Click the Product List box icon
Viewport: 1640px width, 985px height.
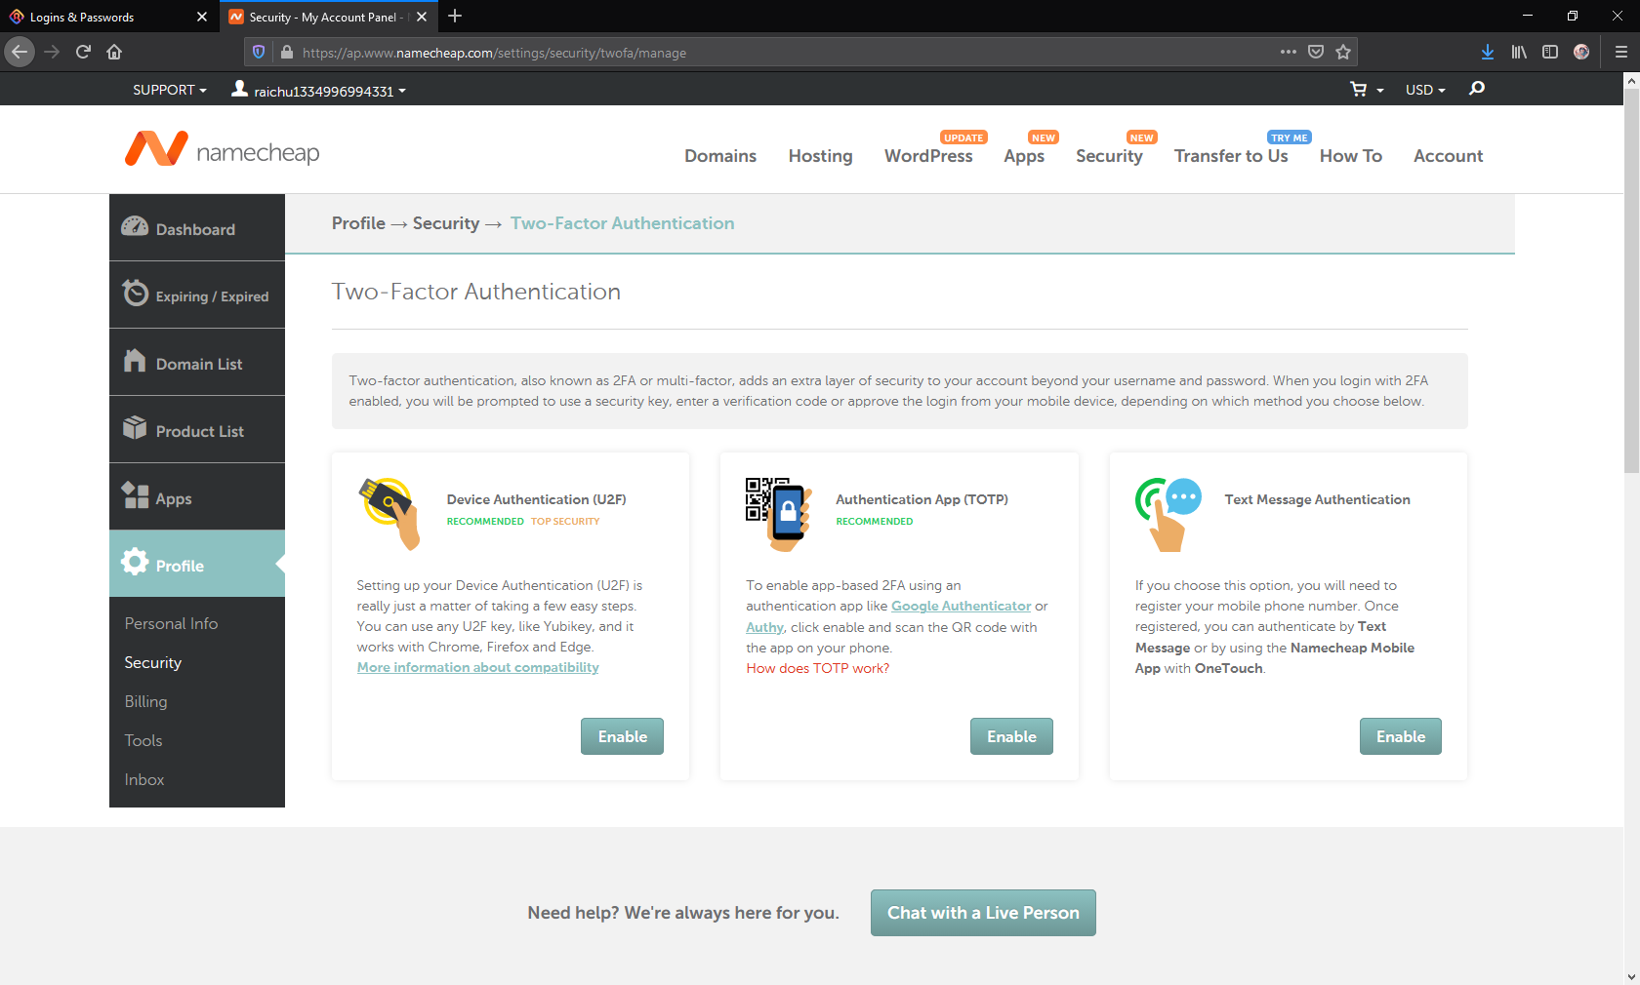coord(135,427)
